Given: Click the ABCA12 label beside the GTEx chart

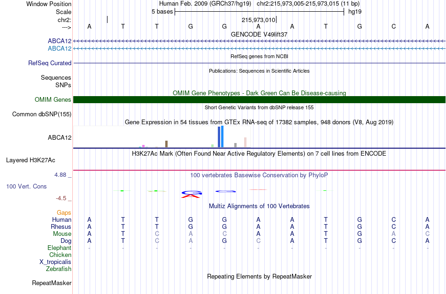Looking at the screenshot, I should [x=60, y=137].
